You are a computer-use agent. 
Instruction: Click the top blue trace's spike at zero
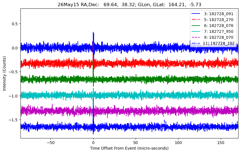coord(93,40)
